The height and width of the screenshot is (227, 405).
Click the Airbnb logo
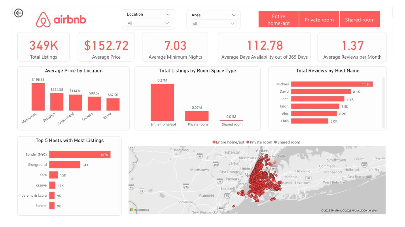[61, 20]
